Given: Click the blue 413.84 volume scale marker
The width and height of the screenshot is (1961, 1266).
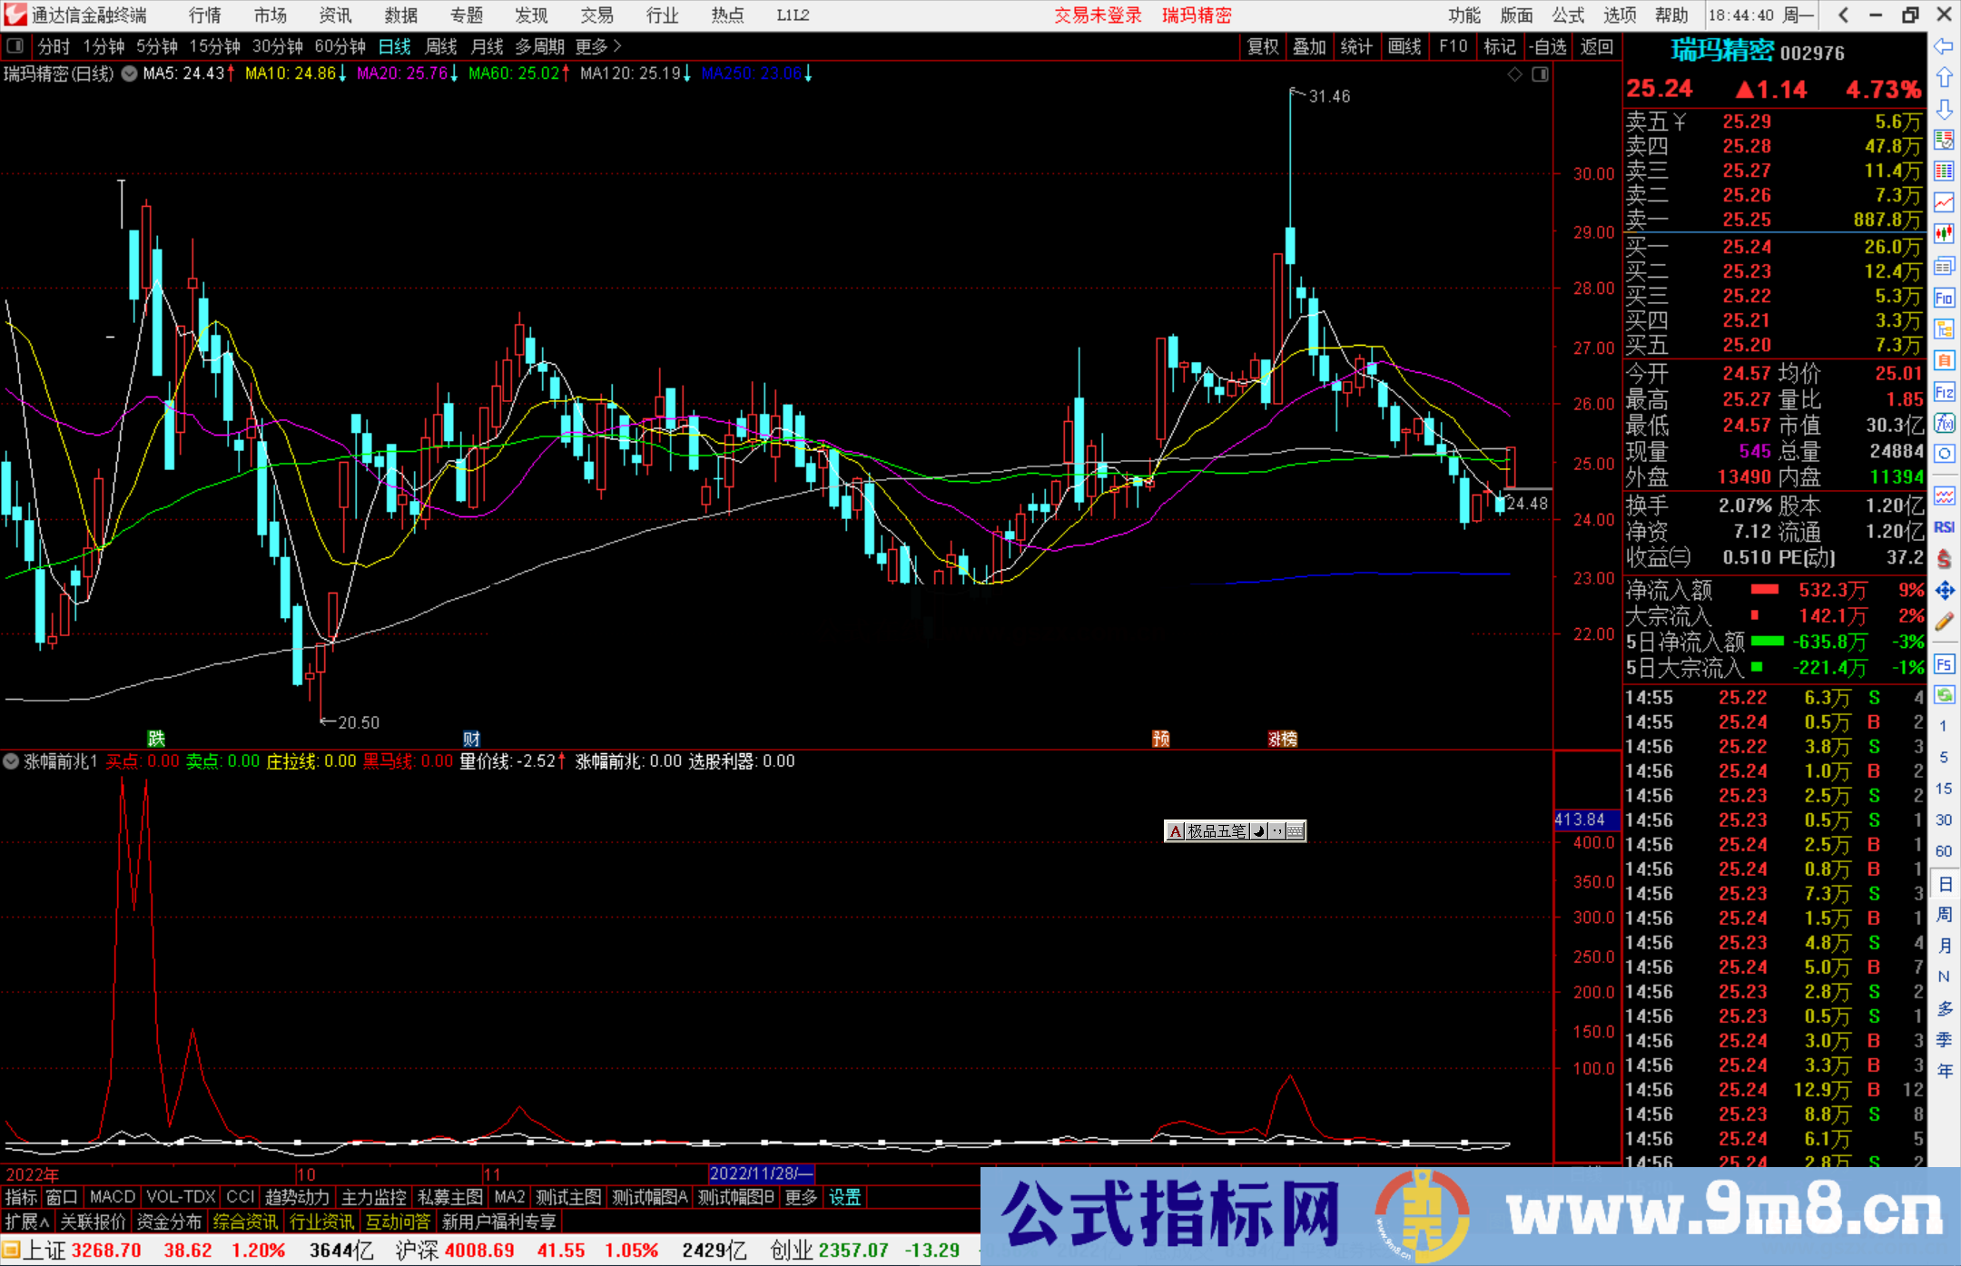Looking at the screenshot, I should [x=1583, y=819].
